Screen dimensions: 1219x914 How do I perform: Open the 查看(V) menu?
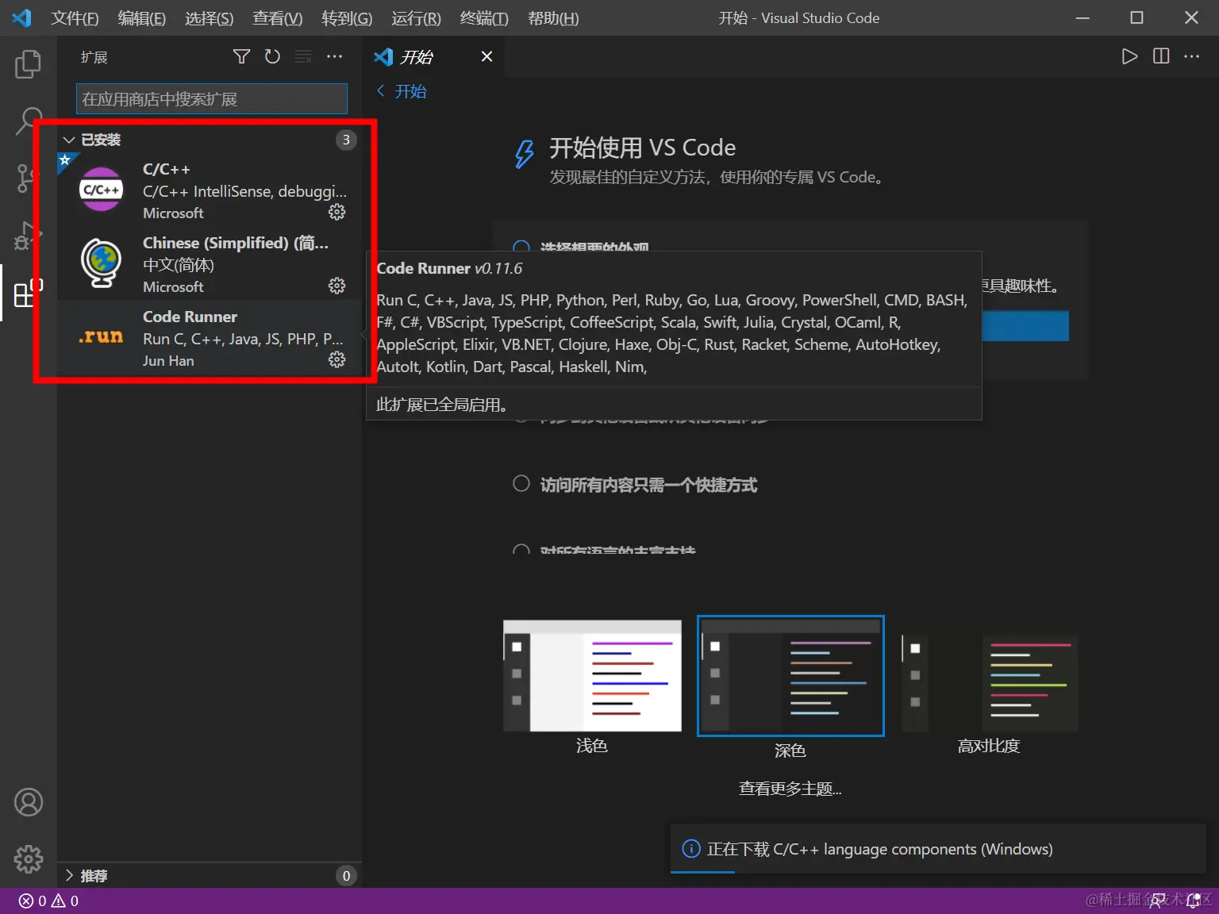[x=277, y=17]
